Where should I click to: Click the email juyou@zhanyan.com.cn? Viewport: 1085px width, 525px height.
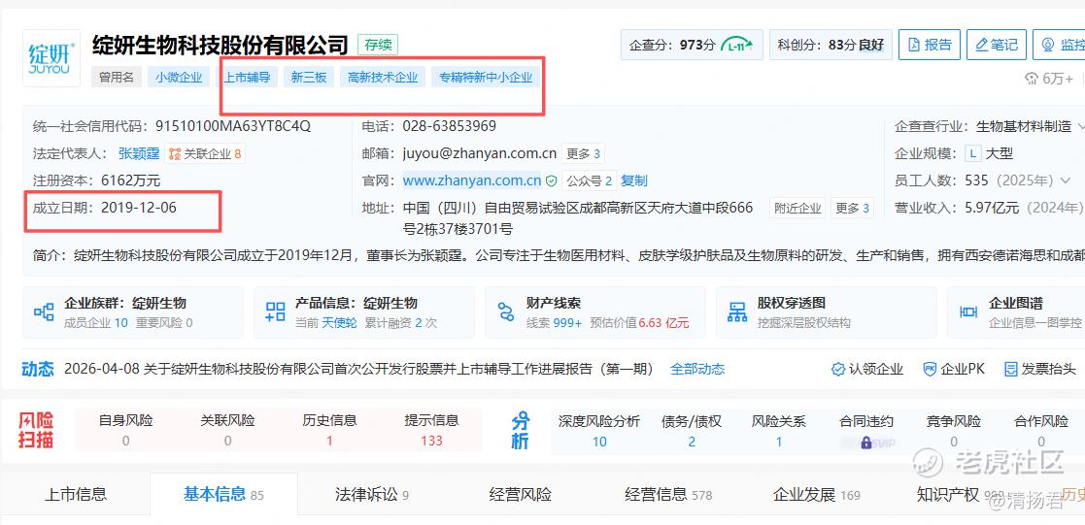pos(480,153)
